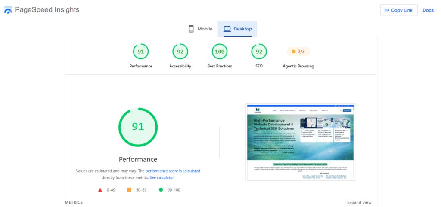Open the Docs link
441x207 pixels.
(428, 10)
